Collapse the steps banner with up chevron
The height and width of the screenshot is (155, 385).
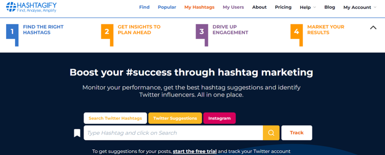pyautogui.click(x=373, y=28)
